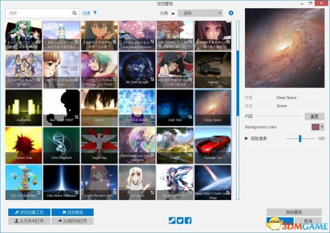Select the Eagle Flag wallpaper
The width and height of the screenshot is (330, 233).
click(99, 145)
